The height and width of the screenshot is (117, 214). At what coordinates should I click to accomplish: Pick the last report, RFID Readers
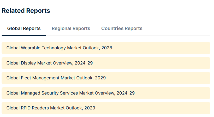tap(51, 108)
